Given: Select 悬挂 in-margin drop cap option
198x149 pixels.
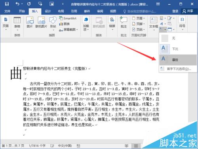Looking at the screenshot, I should coord(178,60).
